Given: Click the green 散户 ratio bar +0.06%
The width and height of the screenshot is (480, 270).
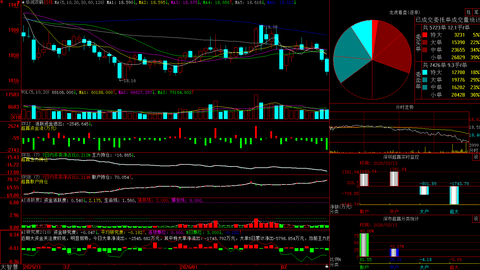Looking at the screenshot, I should tap(364, 245).
